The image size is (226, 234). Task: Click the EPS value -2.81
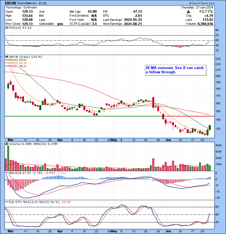click(x=138, y=16)
